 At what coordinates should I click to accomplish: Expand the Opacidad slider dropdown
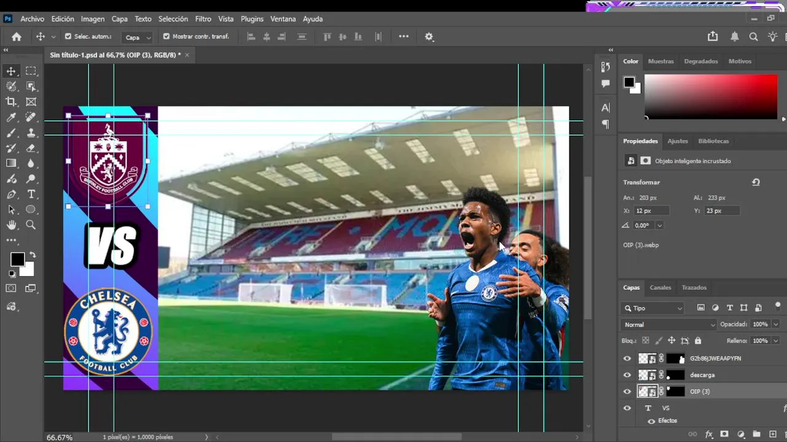(775, 325)
